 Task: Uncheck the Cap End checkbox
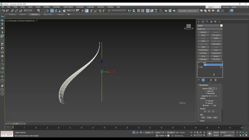coord(206,103)
